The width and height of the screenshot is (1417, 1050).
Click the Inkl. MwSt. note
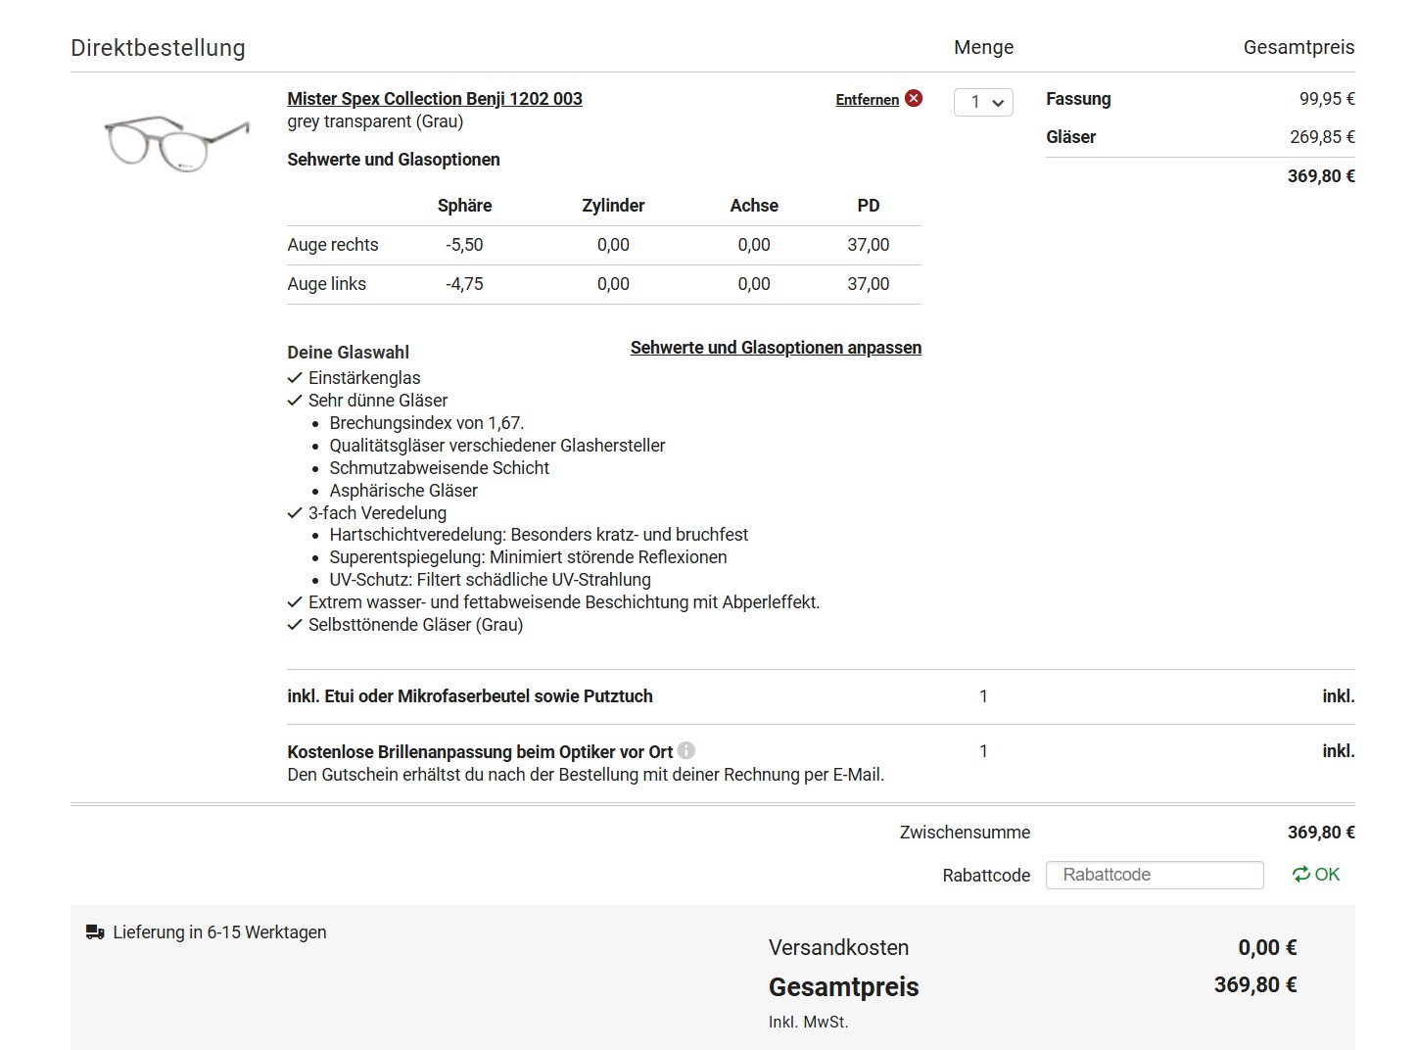(808, 1023)
